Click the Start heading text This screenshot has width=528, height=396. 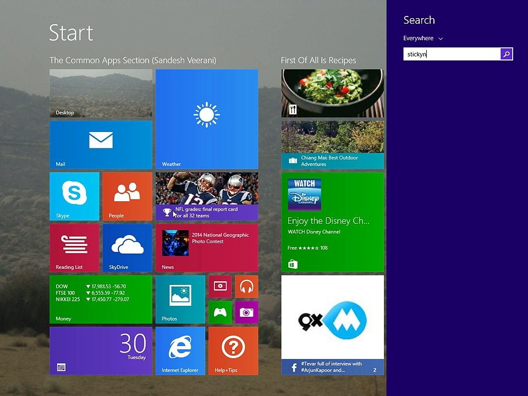click(71, 32)
